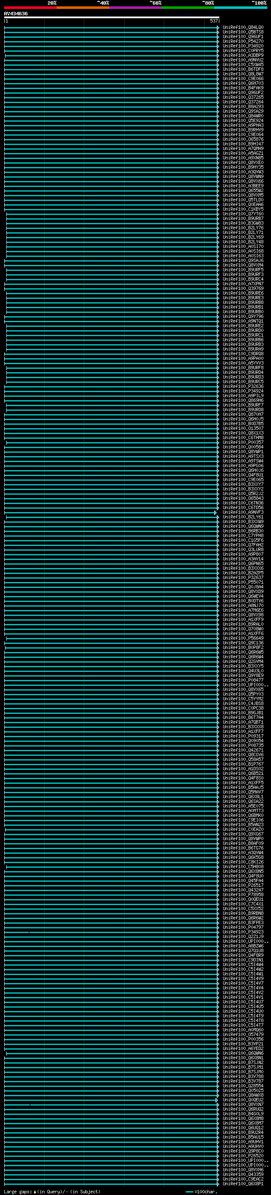Select the UniRef100_P32637 label

click(243, 577)
